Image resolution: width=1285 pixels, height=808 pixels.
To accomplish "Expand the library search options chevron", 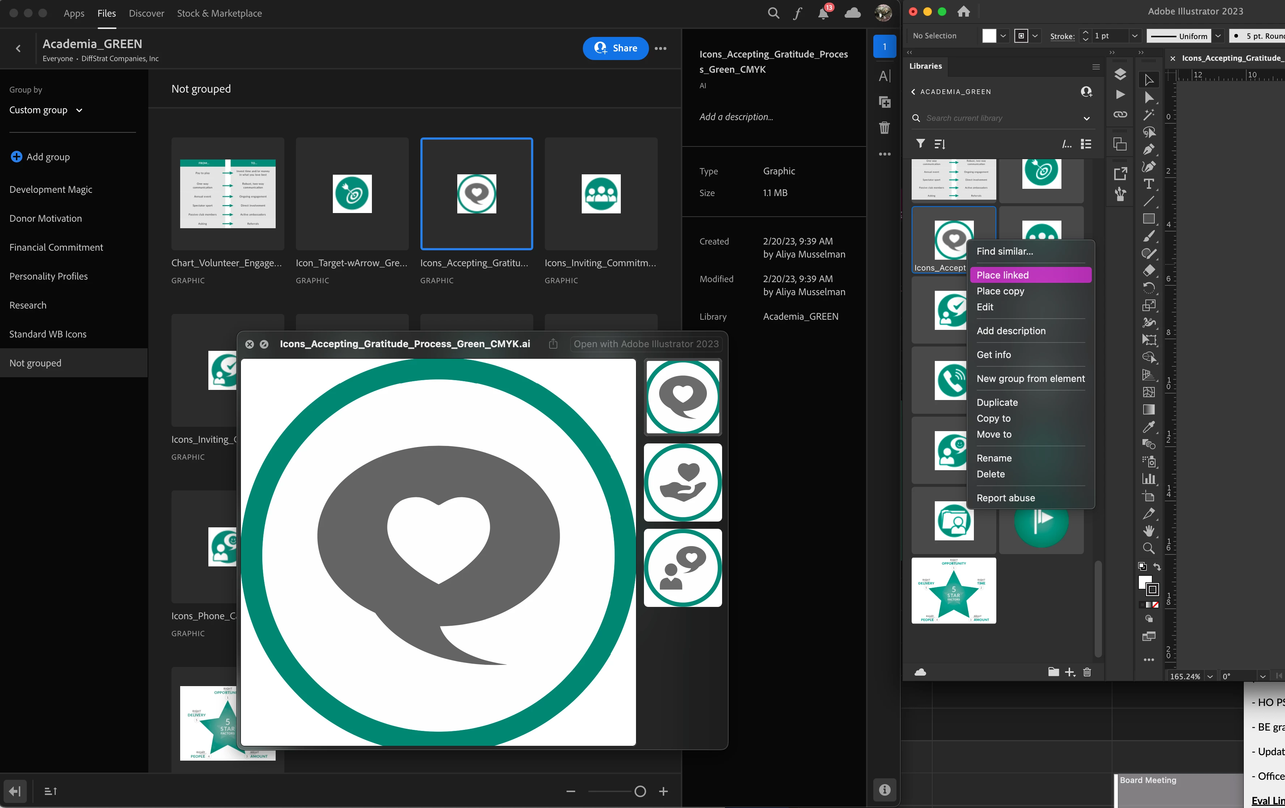I will coord(1086,118).
